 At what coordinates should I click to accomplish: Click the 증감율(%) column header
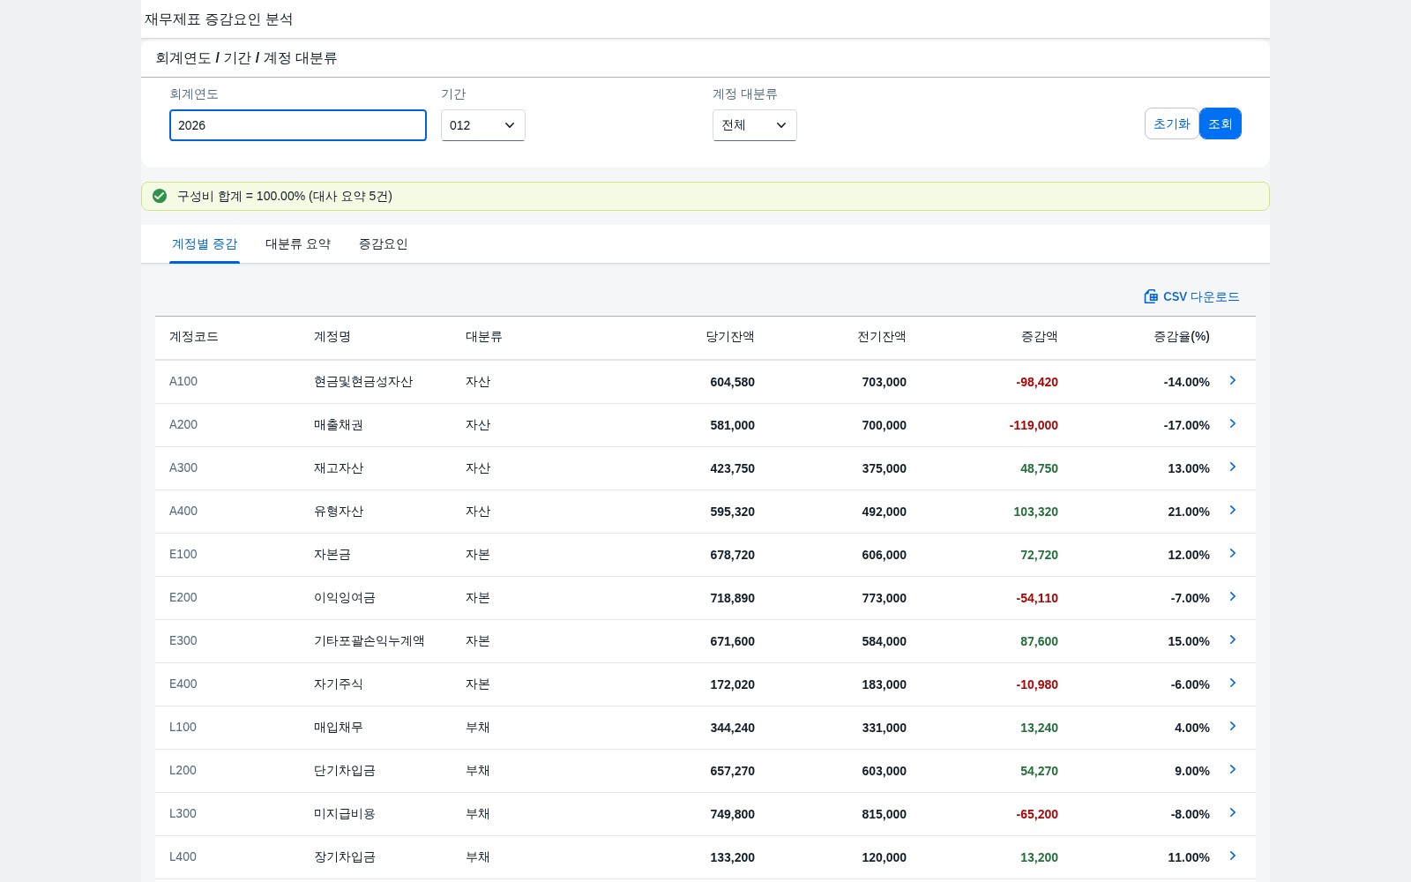pos(1182,337)
